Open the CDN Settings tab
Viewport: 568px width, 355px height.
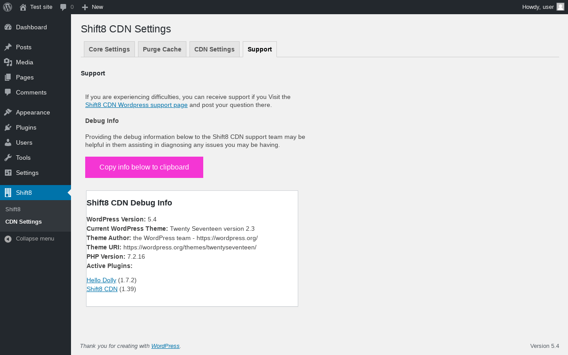214,49
